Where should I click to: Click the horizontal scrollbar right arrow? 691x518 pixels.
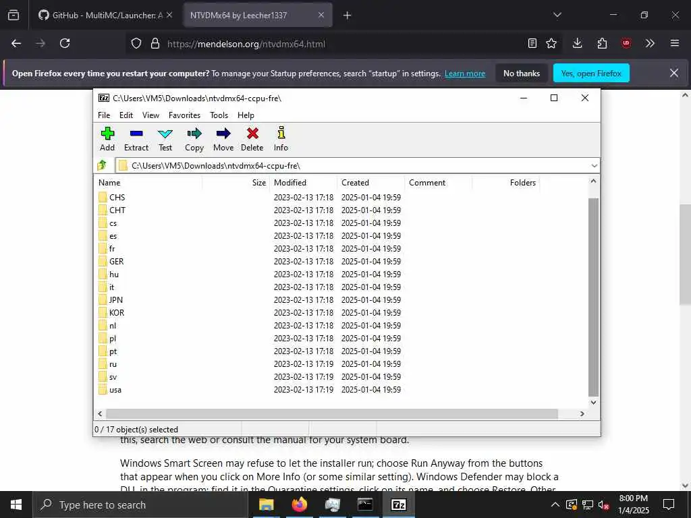[582, 413]
